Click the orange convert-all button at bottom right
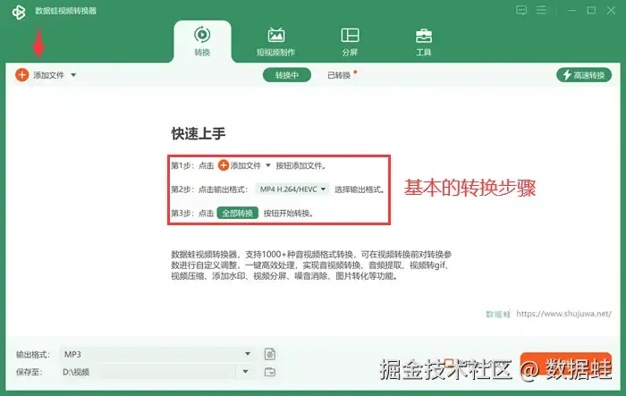The width and height of the screenshot is (626, 396). [x=566, y=364]
